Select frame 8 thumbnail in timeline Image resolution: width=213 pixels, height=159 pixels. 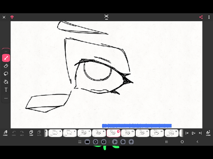pyautogui.click(x=99, y=133)
